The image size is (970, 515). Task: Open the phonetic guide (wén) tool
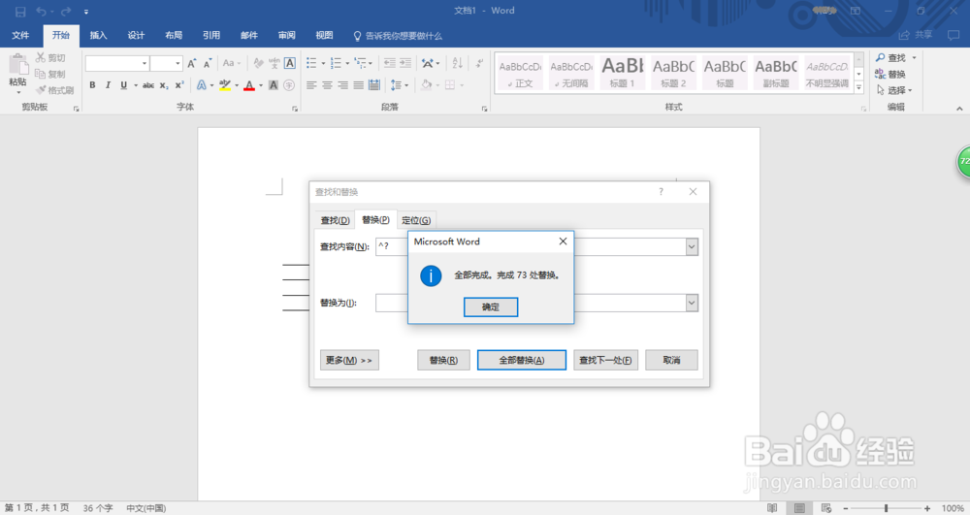pyautogui.click(x=275, y=63)
